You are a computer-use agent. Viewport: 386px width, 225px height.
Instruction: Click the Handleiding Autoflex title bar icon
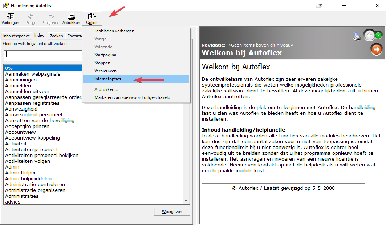(x=6, y=5)
